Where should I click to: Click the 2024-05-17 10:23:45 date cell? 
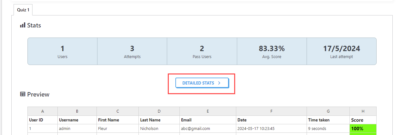tap(271, 129)
